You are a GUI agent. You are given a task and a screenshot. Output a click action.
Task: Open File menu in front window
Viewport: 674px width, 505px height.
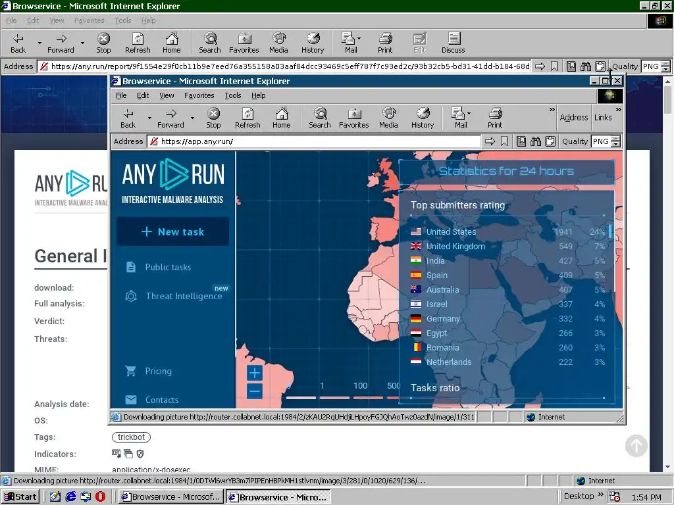click(121, 95)
